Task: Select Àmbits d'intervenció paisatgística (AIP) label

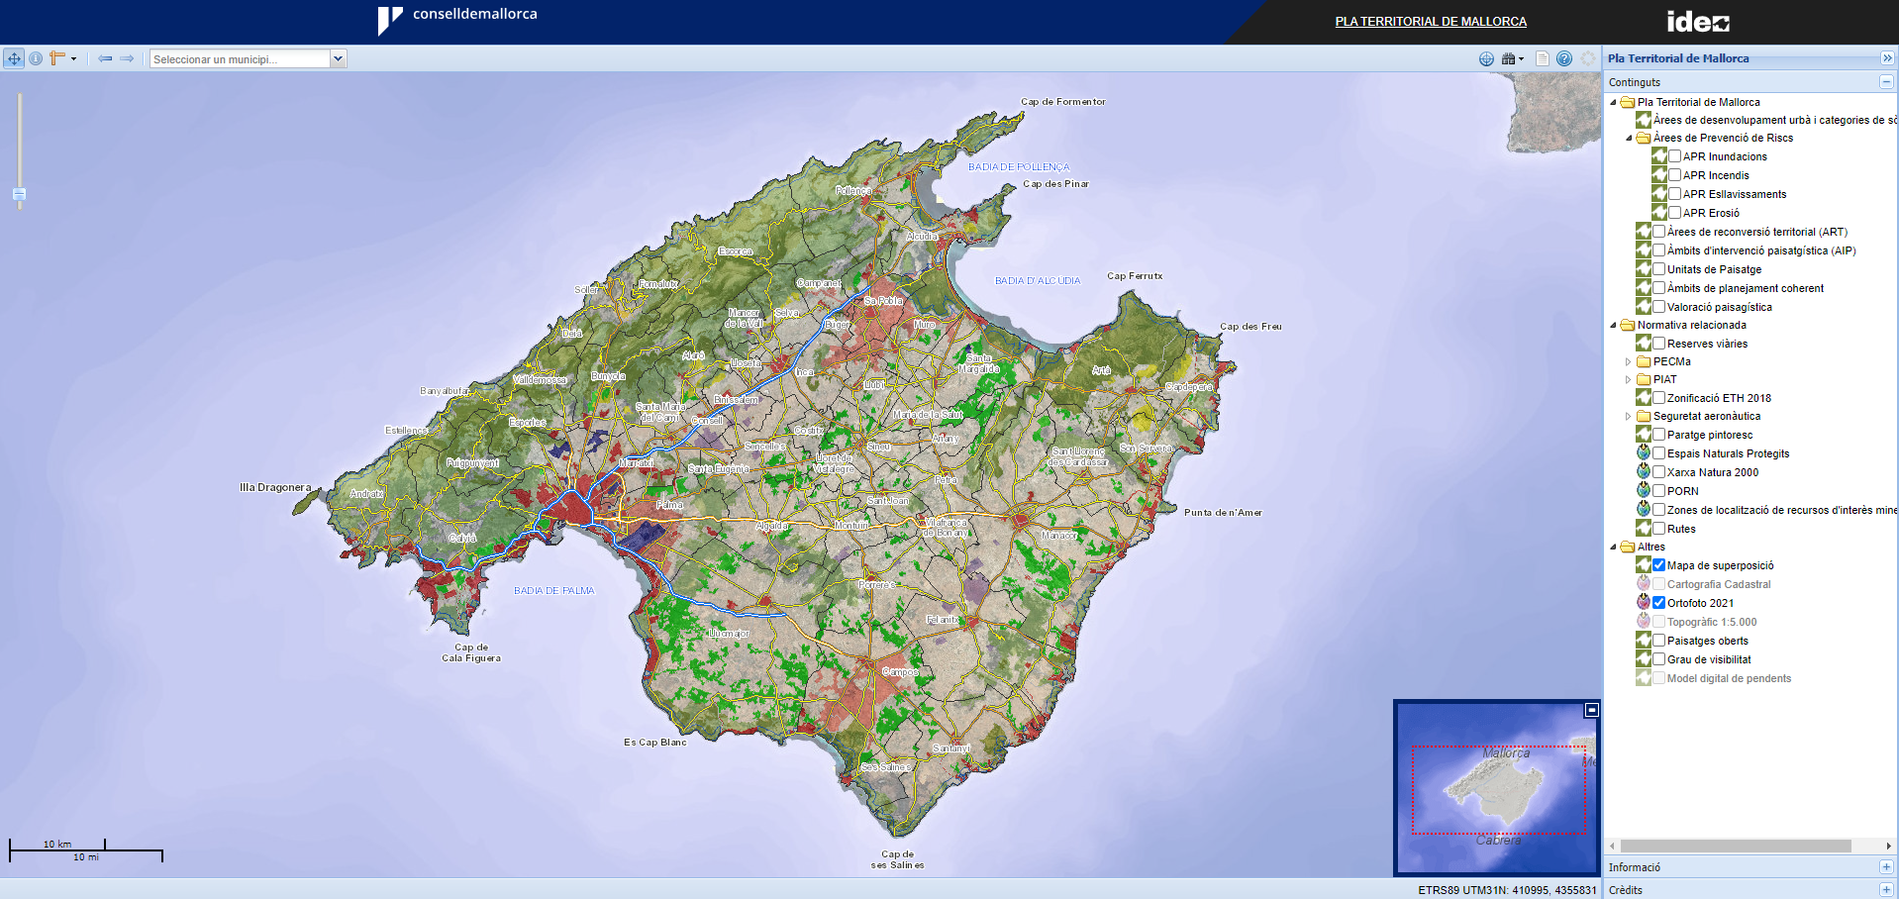Action: pos(1761,250)
